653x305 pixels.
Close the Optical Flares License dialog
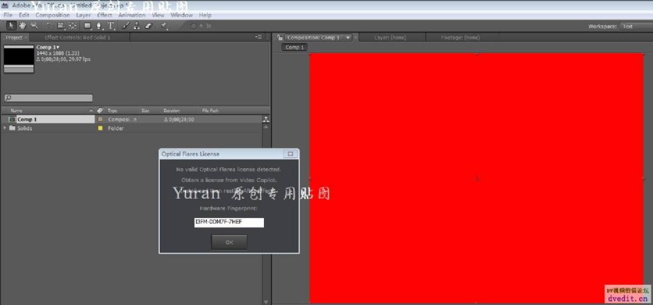point(290,154)
